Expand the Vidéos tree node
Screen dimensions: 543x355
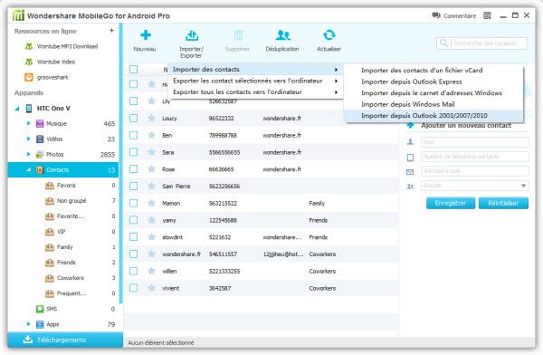(x=28, y=139)
